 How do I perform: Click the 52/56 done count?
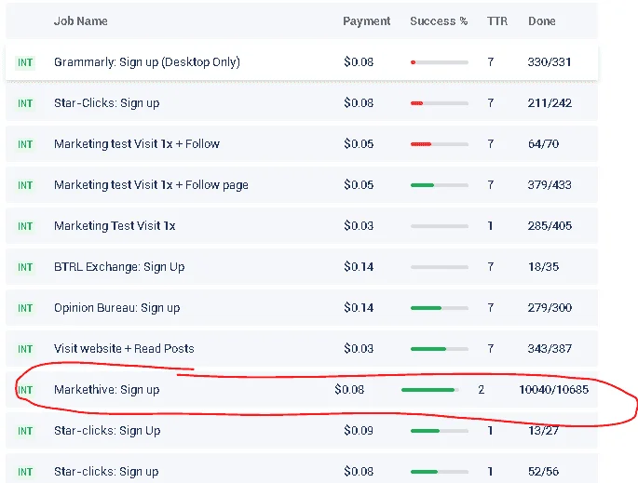pos(543,472)
